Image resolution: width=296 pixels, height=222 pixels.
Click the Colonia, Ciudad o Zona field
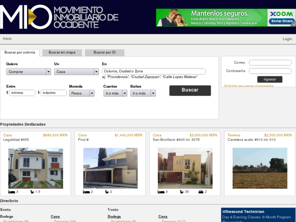pyautogui.click(x=153, y=71)
